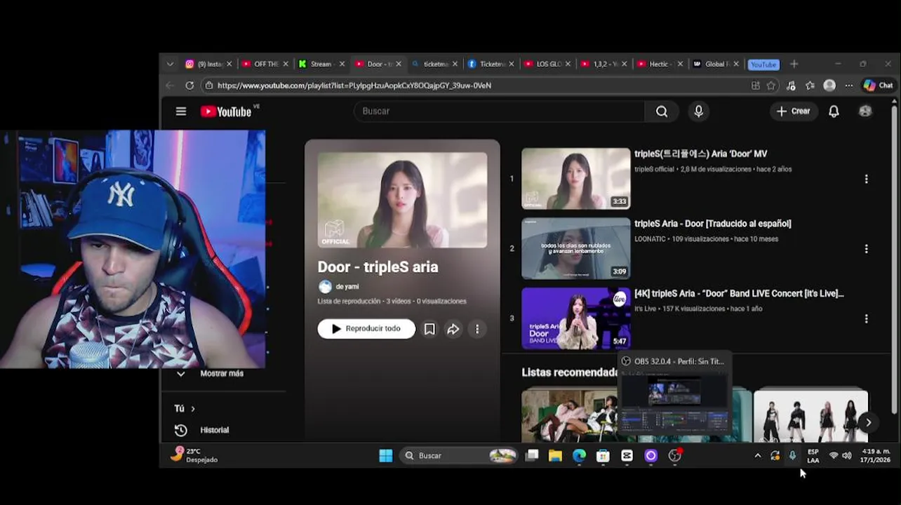Open the YouTube account avatar menu
This screenshot has width=901, height=505.
865,112
